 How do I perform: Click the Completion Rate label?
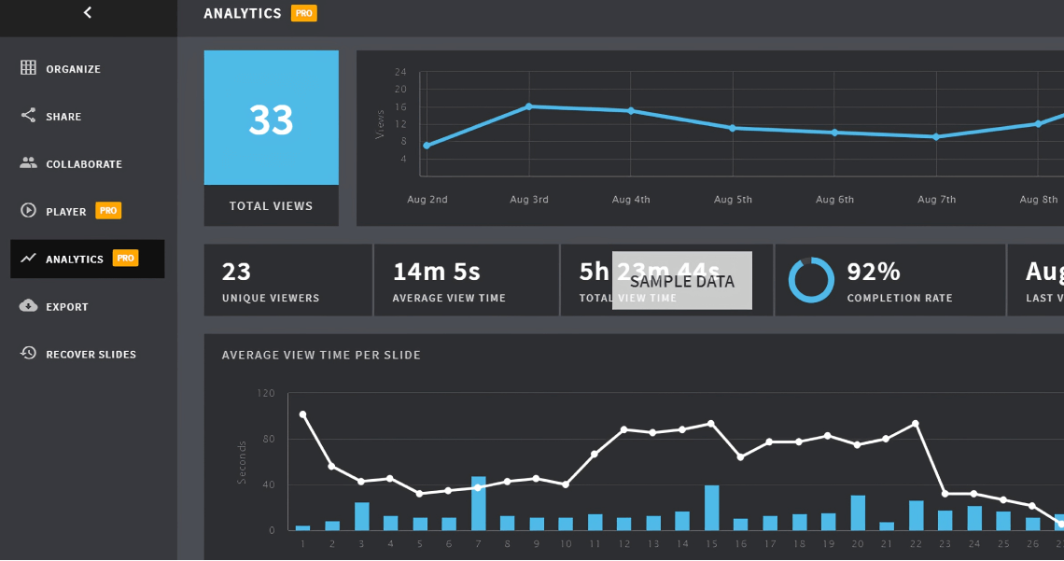(900, 298)
